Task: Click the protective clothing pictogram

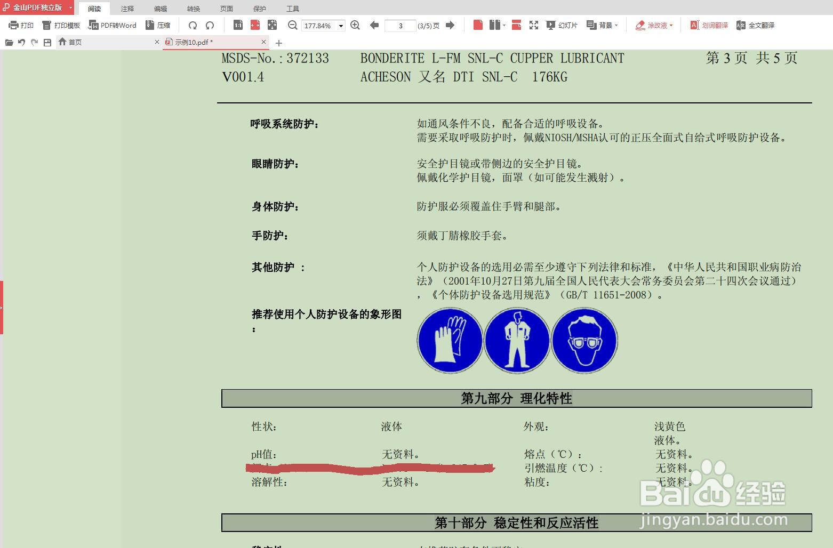Action: coord(517,341)
